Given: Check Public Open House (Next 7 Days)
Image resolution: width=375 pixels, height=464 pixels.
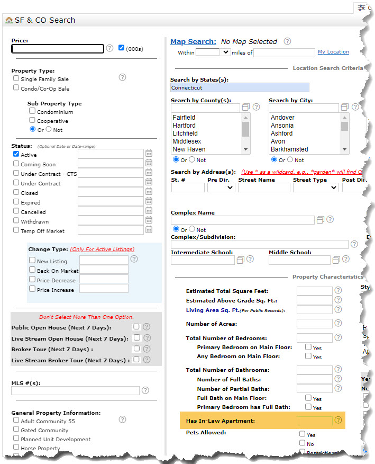Looking at the screenshot, I should (136, 326).
